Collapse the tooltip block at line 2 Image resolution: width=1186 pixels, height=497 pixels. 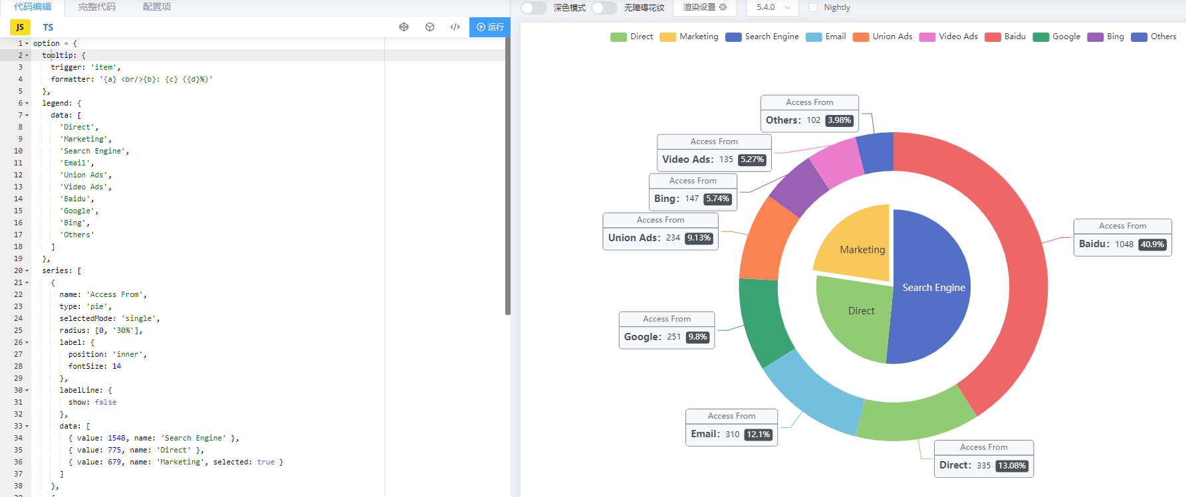point(27,55)
